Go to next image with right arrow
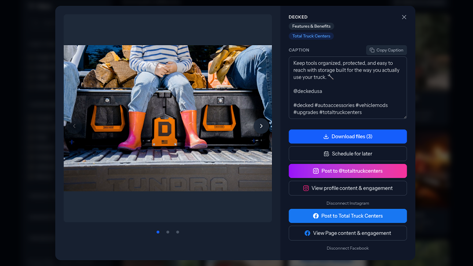Screen dimensions: 473x266 point(261,126)
